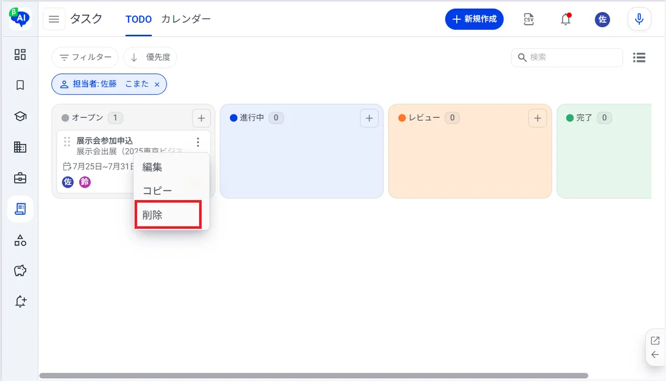
Task: Click the horizontal scrollbar at the bottom
Action: pyautogui.click(x=314, y=375)
